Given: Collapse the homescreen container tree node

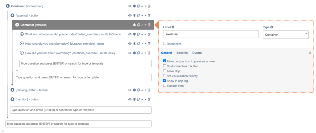Looking at the screenshot, I should (7, 6).
